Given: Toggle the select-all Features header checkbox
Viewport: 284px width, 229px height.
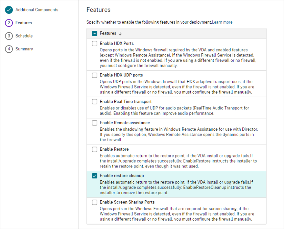Looking at the screenshot, I should pyautogui.click(x=95, y=33).
